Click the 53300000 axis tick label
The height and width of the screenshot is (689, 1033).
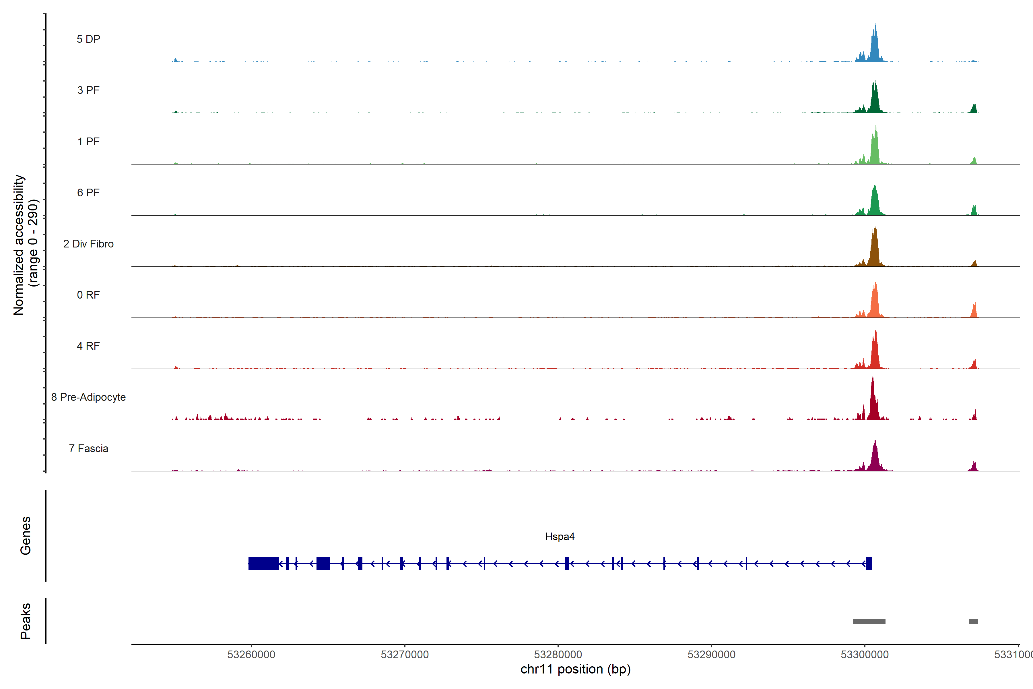point(864,654)
